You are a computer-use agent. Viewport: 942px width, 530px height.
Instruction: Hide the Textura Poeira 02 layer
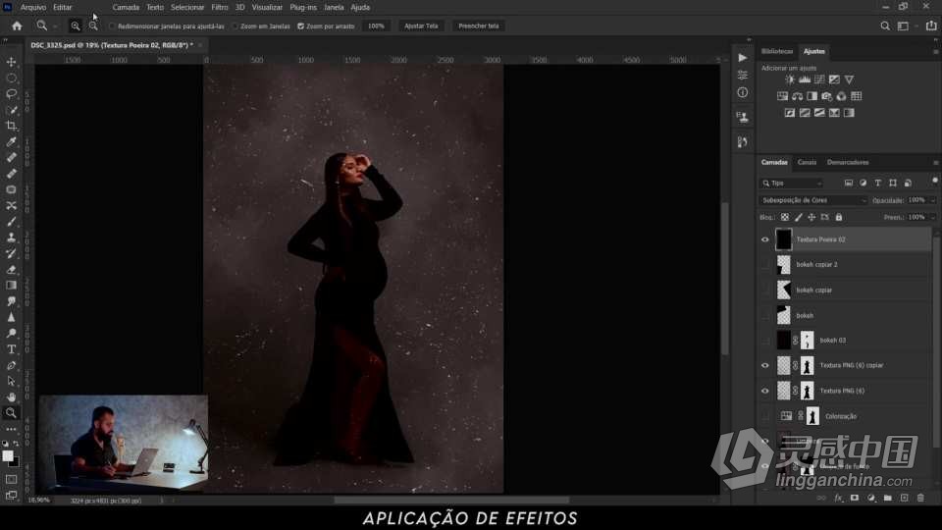click(764, 239)
